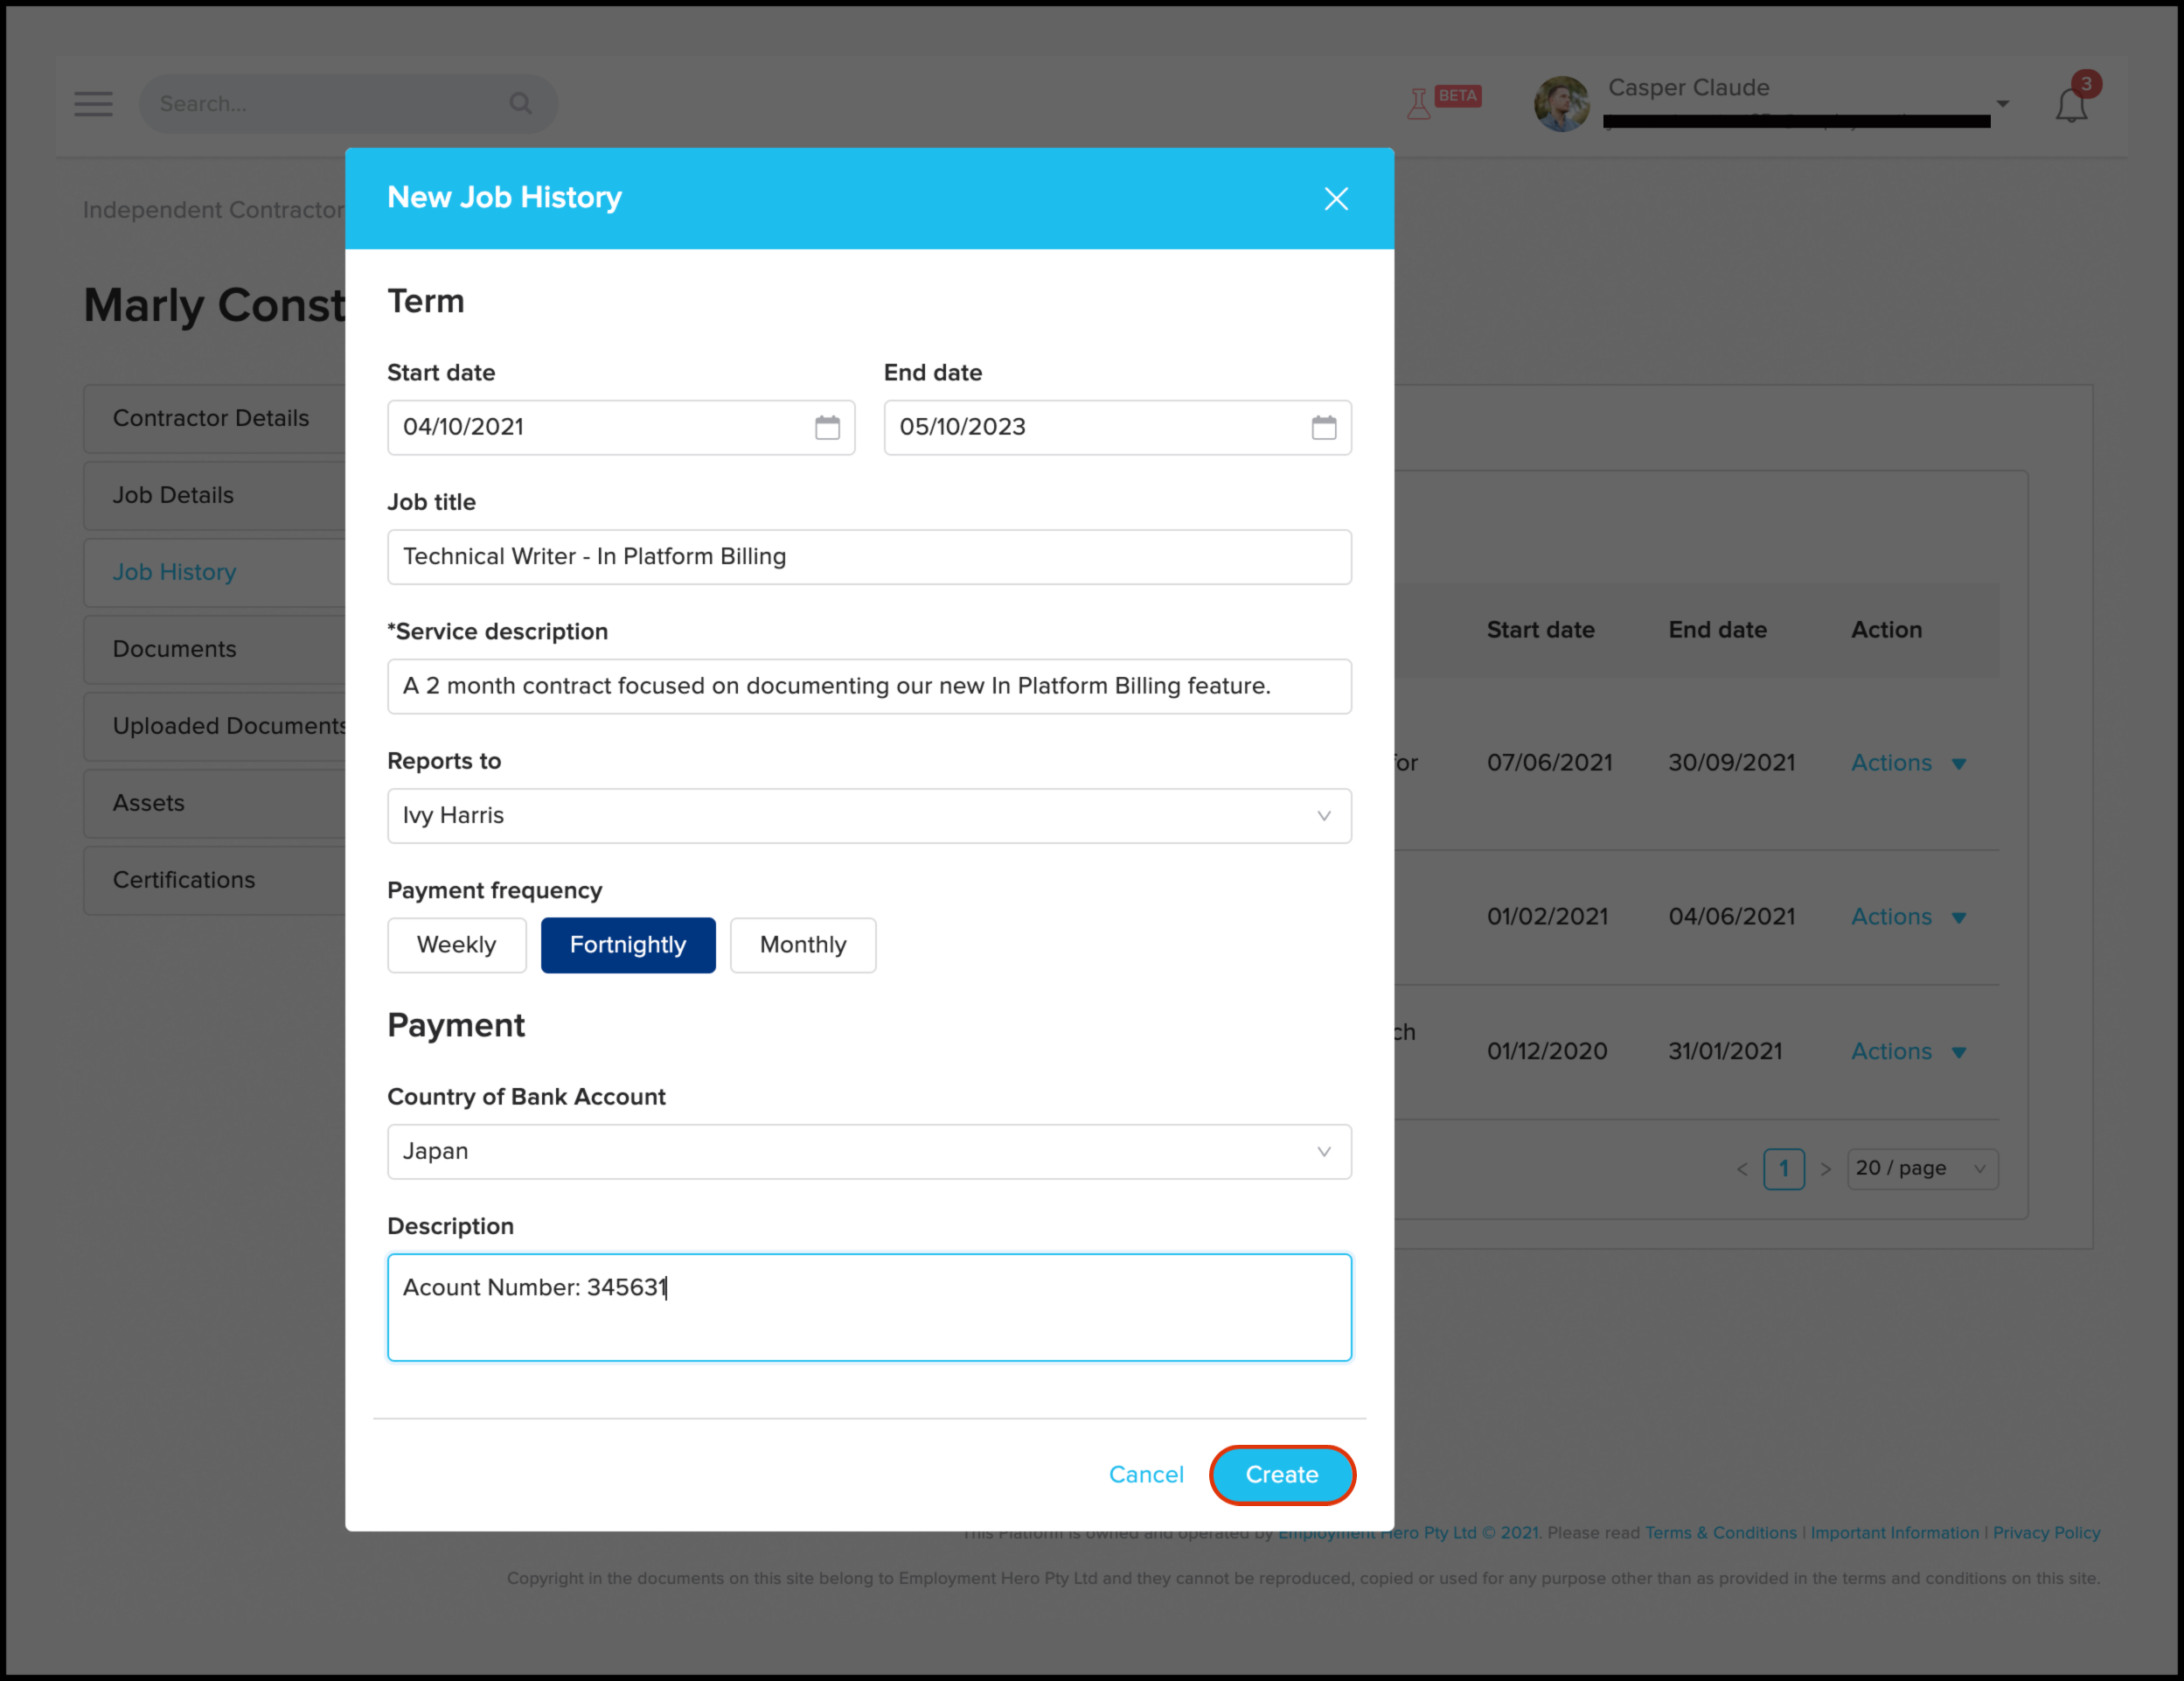Select Weekly payment frequency
This screenshot has height=1681, width=2184.
(456, 945)
